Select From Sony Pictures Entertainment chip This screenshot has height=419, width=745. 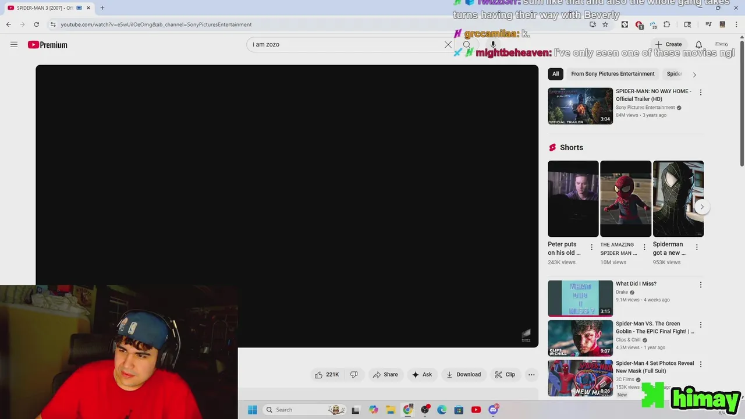click(613, 74)
